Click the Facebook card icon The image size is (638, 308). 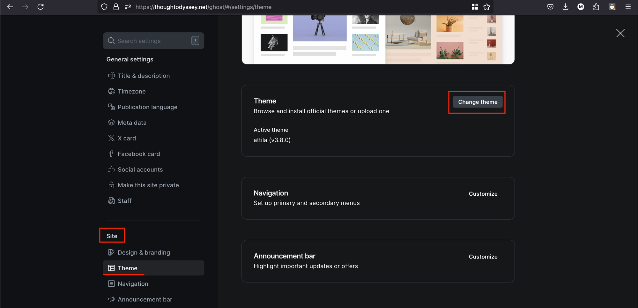point(111,154)
